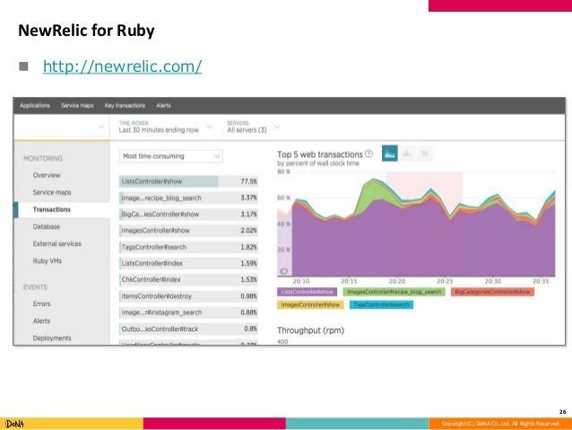The image size is (572, 430).
Task: Toggle ImagesController#recipe_blog_search green legend
Action: [x=394, y=292]
